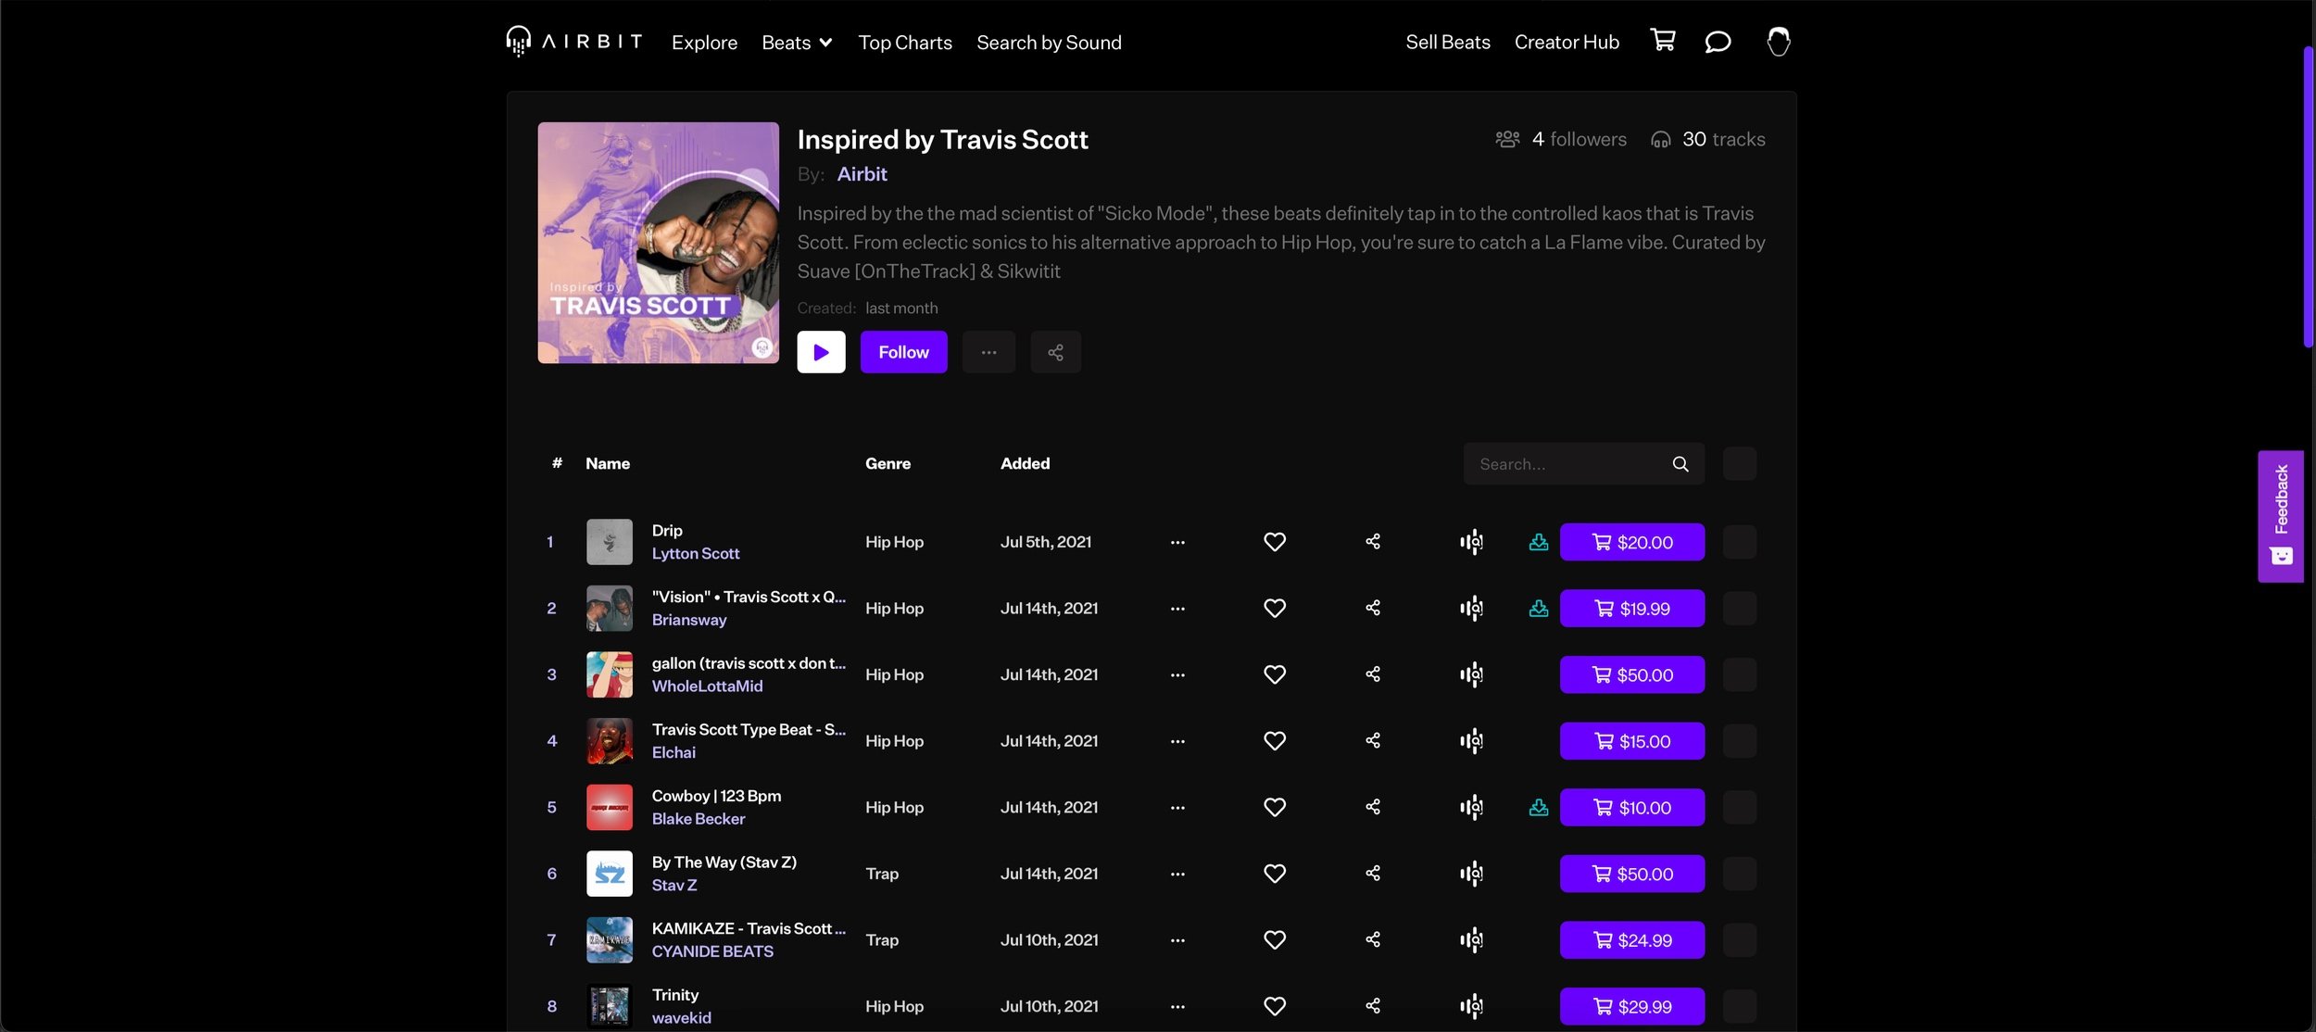The image size is (2316, 1032).
Task: Open the Airbit curator profile link
Action: tap(862, 174)
